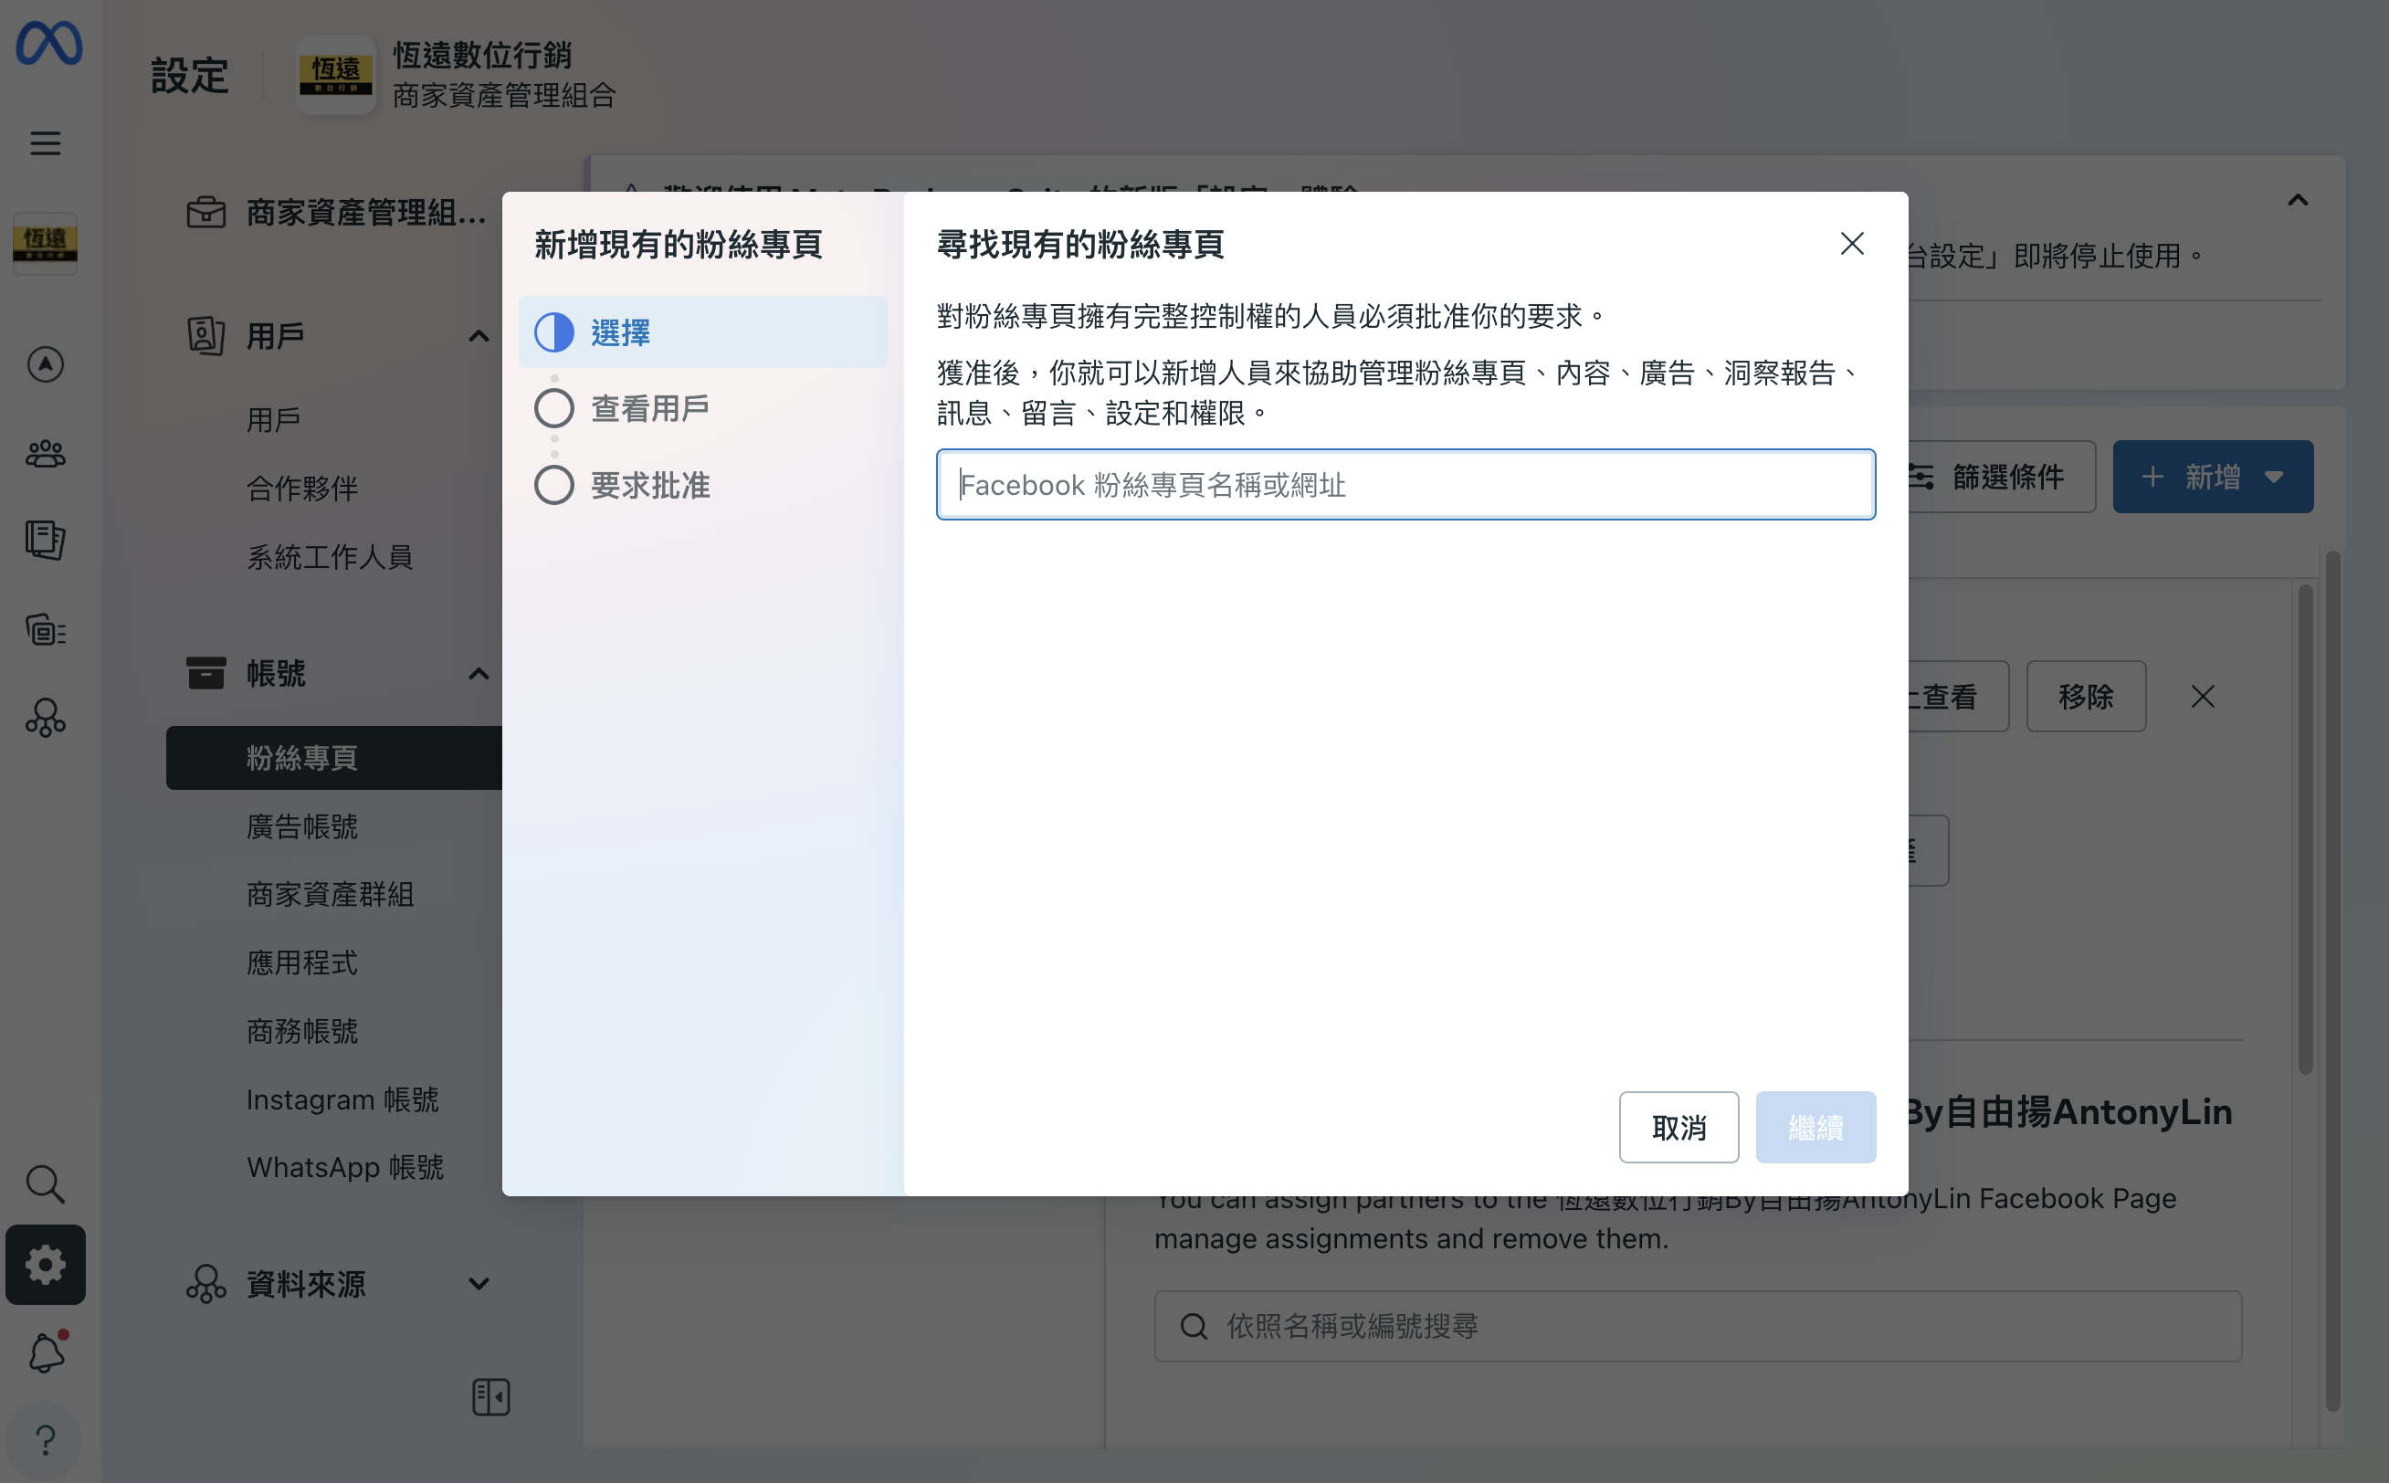This screenshot has width=2389, height=1483.
Task: Open the 新增 button dropdown arrow
Action: [2275, 477]
